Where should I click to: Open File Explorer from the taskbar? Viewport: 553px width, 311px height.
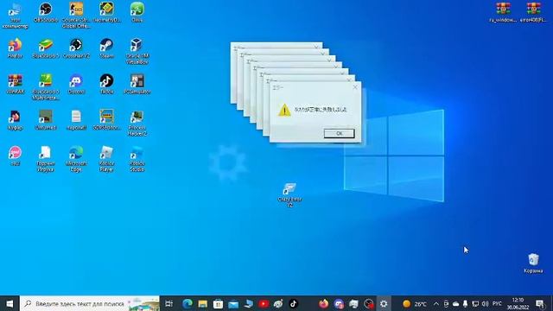[202, 303]
